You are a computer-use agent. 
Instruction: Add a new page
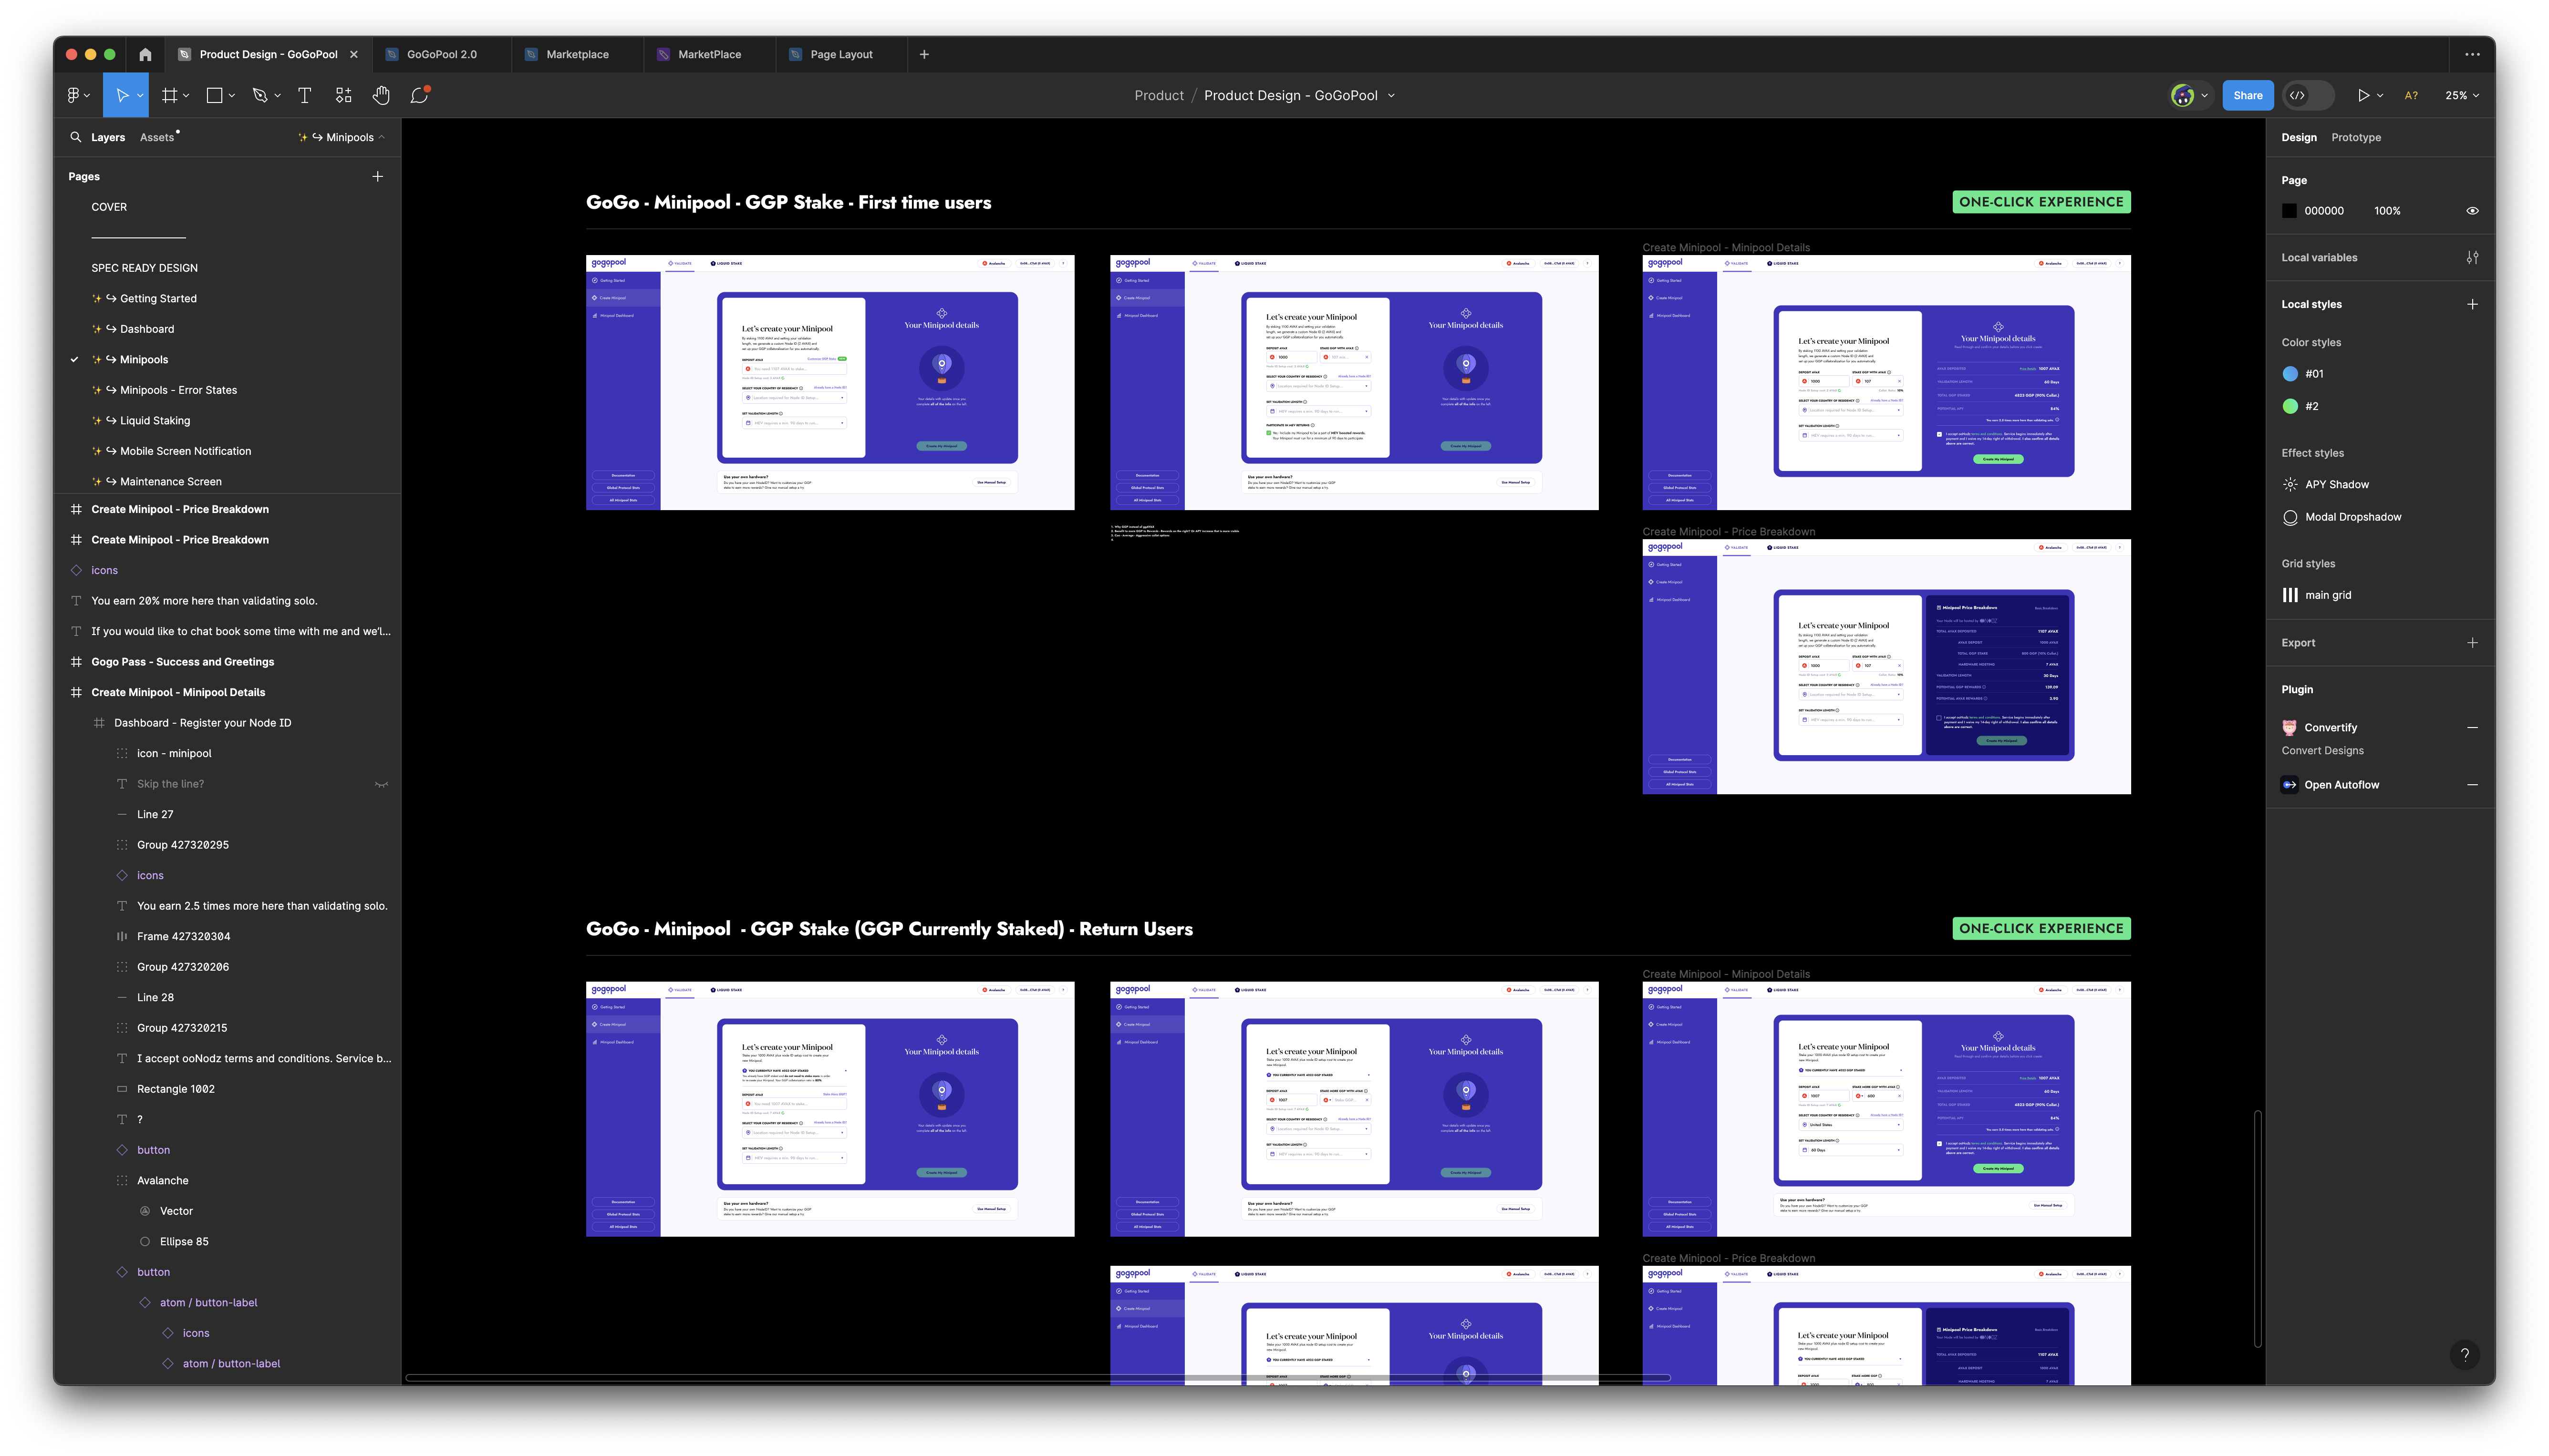click(x=377, y=176)
